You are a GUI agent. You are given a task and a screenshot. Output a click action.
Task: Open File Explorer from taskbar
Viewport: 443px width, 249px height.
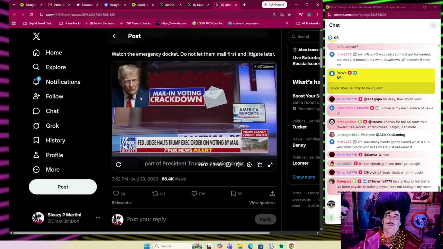click(x=240, y=246)
